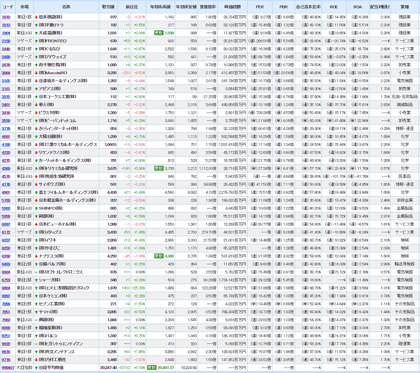
Task: Open stock code link 6753
Action: (6, 280)
